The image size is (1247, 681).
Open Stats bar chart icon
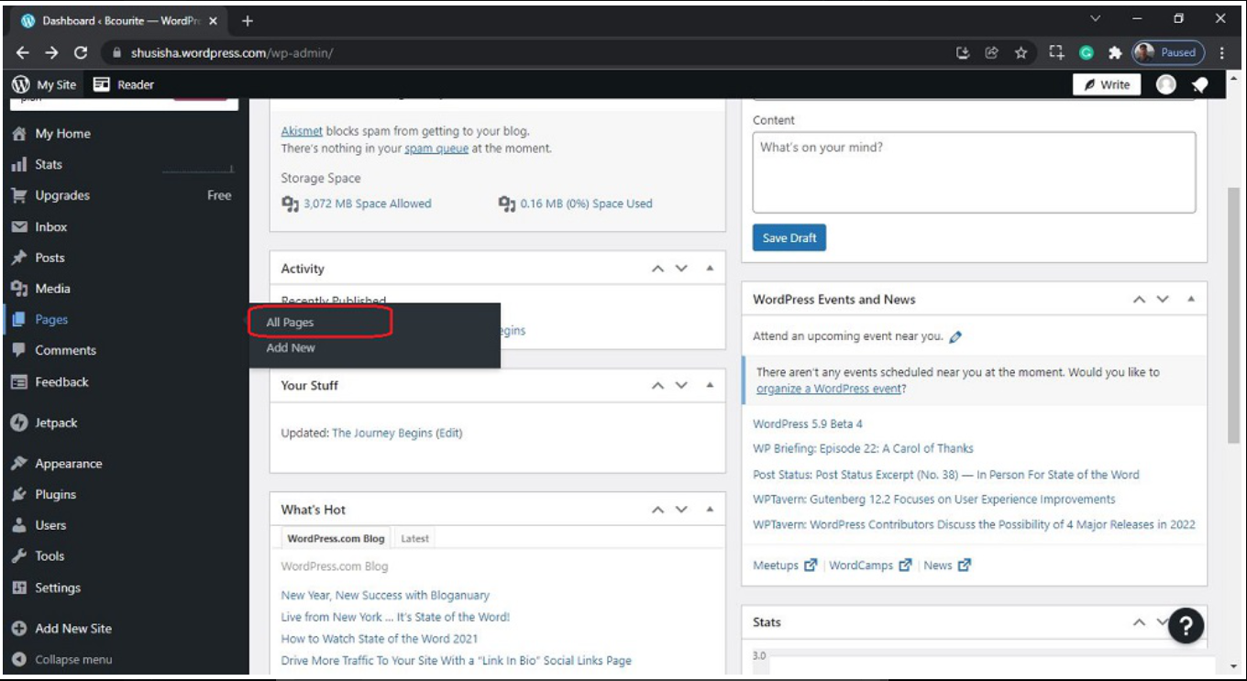point(19,165)
